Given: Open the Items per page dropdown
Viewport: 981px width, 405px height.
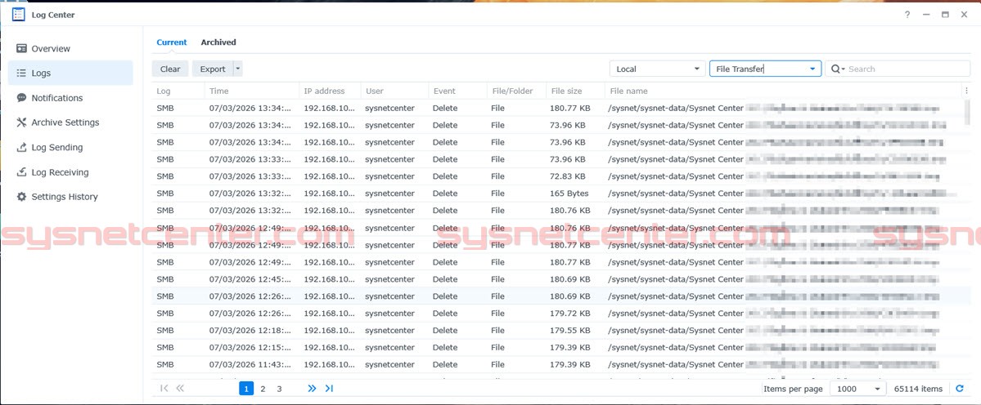Looking at the screenshot, I should [858, 389].
